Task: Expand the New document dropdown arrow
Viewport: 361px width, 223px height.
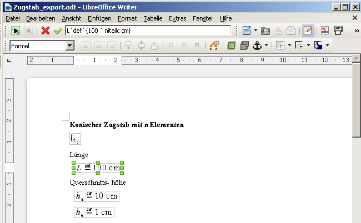Action: tap(255, 31)
